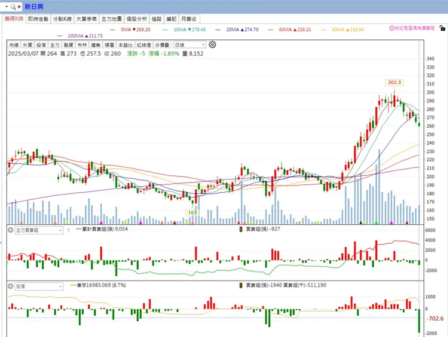Toggle the lock icon at top right
The width and height of the screenshot is (448, 337).
pos(442,28)
